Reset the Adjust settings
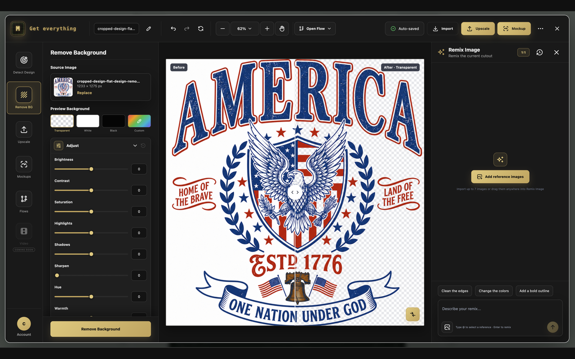The image size is (575, 359). tap(143, 146)
